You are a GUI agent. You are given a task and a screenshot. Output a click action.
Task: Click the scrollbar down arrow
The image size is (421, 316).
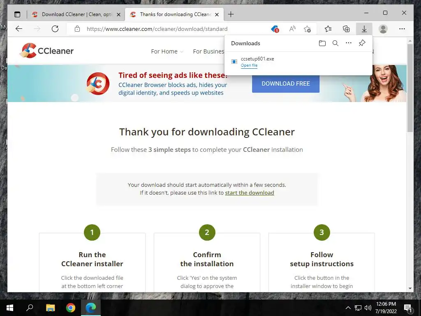click(410, 288)
